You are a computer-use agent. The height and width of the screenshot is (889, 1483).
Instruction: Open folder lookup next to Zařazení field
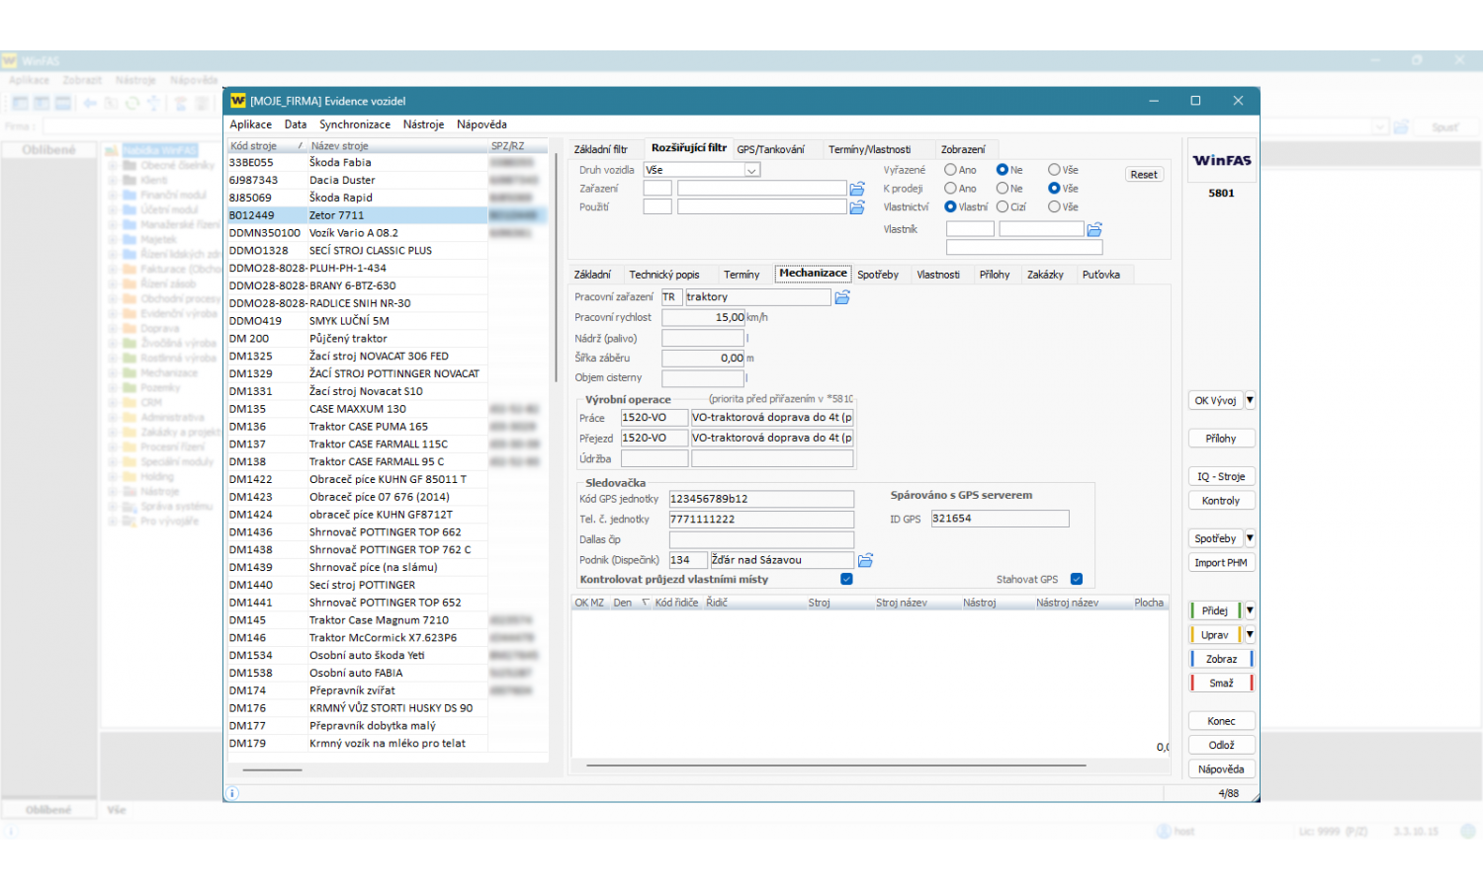[x=857, y=189]
